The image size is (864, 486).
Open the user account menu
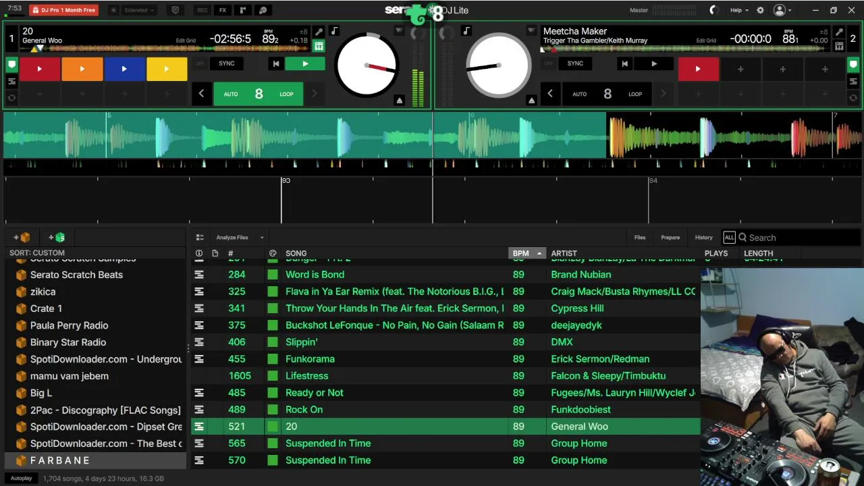782,10
